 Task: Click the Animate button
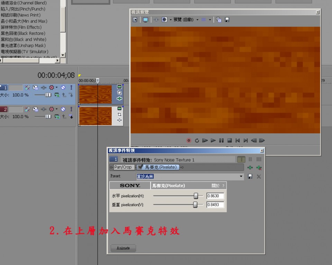click(x=123, y=248)
